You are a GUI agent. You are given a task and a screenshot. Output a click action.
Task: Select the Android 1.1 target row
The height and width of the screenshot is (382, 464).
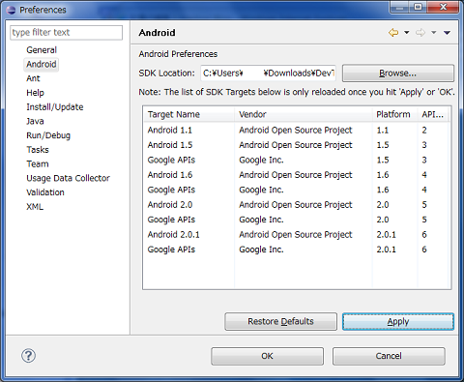coord(297,131)
